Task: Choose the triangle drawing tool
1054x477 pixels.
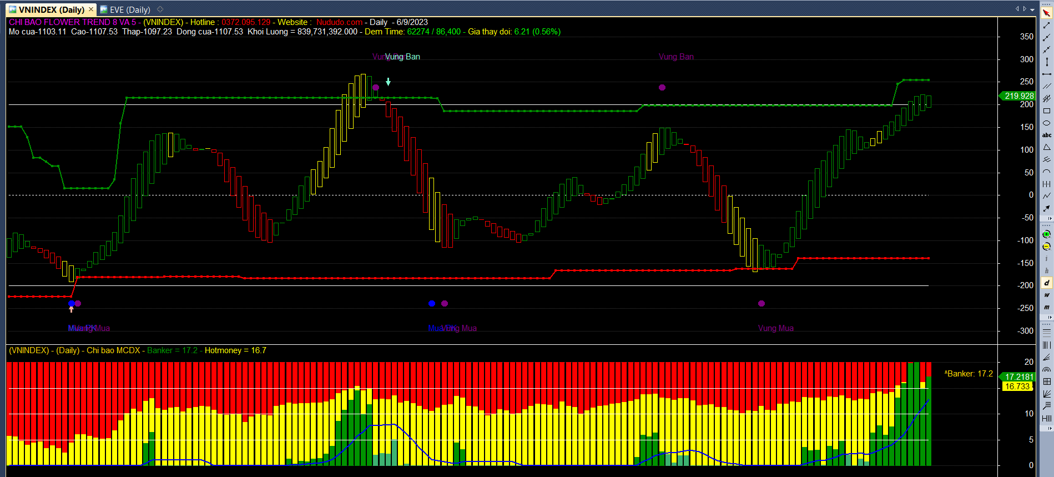Action: pos(1047,147)
